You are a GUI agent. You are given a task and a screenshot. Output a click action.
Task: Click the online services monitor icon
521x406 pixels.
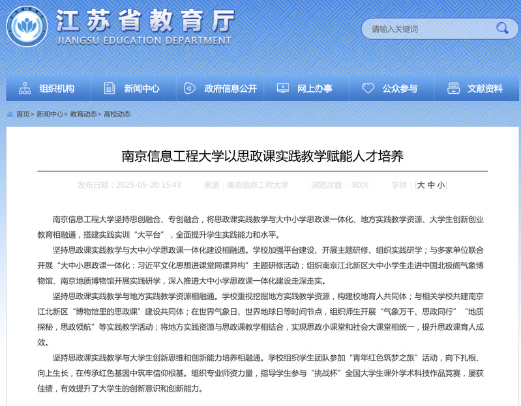[x=282, y=89]
